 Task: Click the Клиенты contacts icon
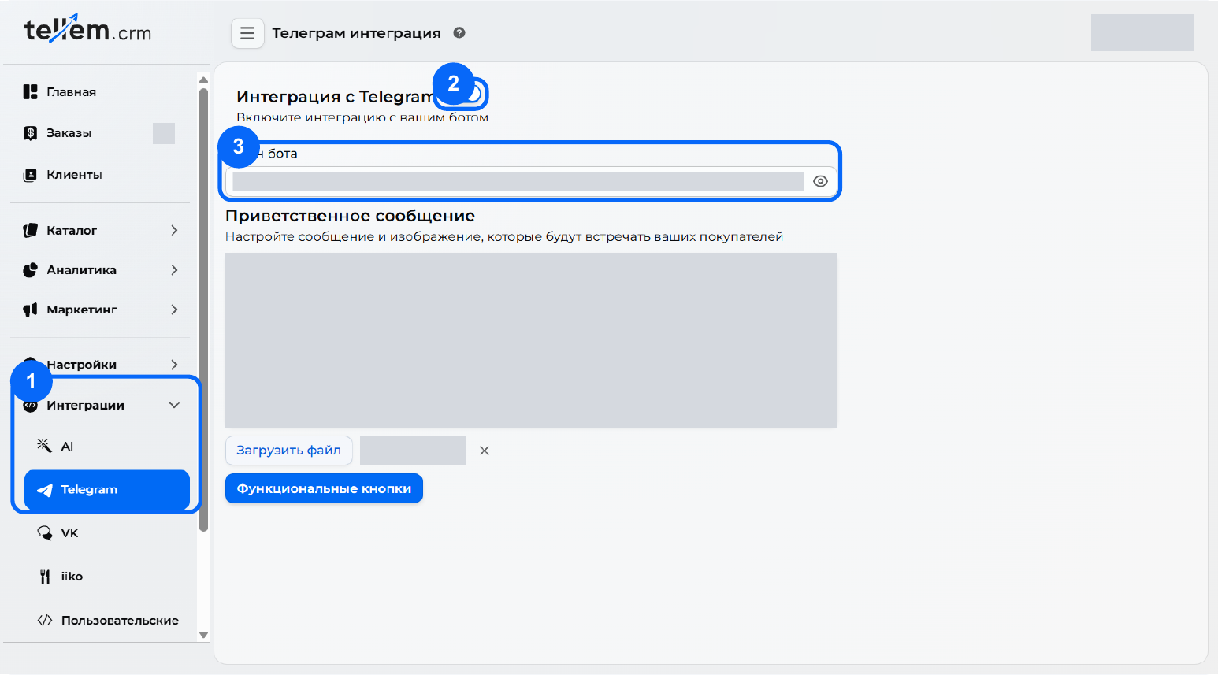(30, 175)
